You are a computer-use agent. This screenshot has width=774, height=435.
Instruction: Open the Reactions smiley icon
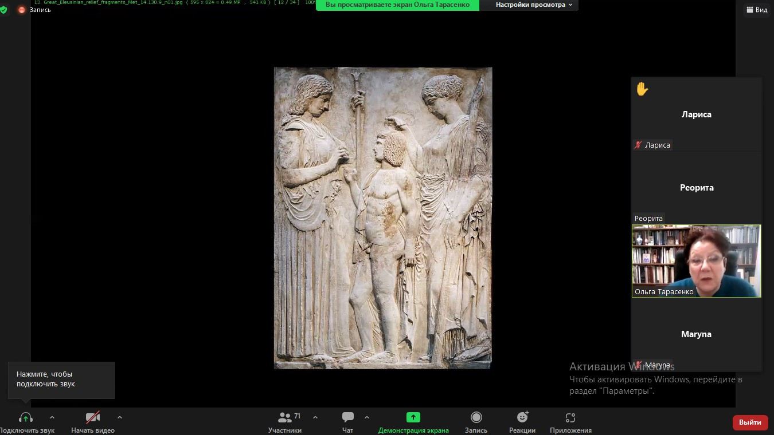[x=522, y=417]
